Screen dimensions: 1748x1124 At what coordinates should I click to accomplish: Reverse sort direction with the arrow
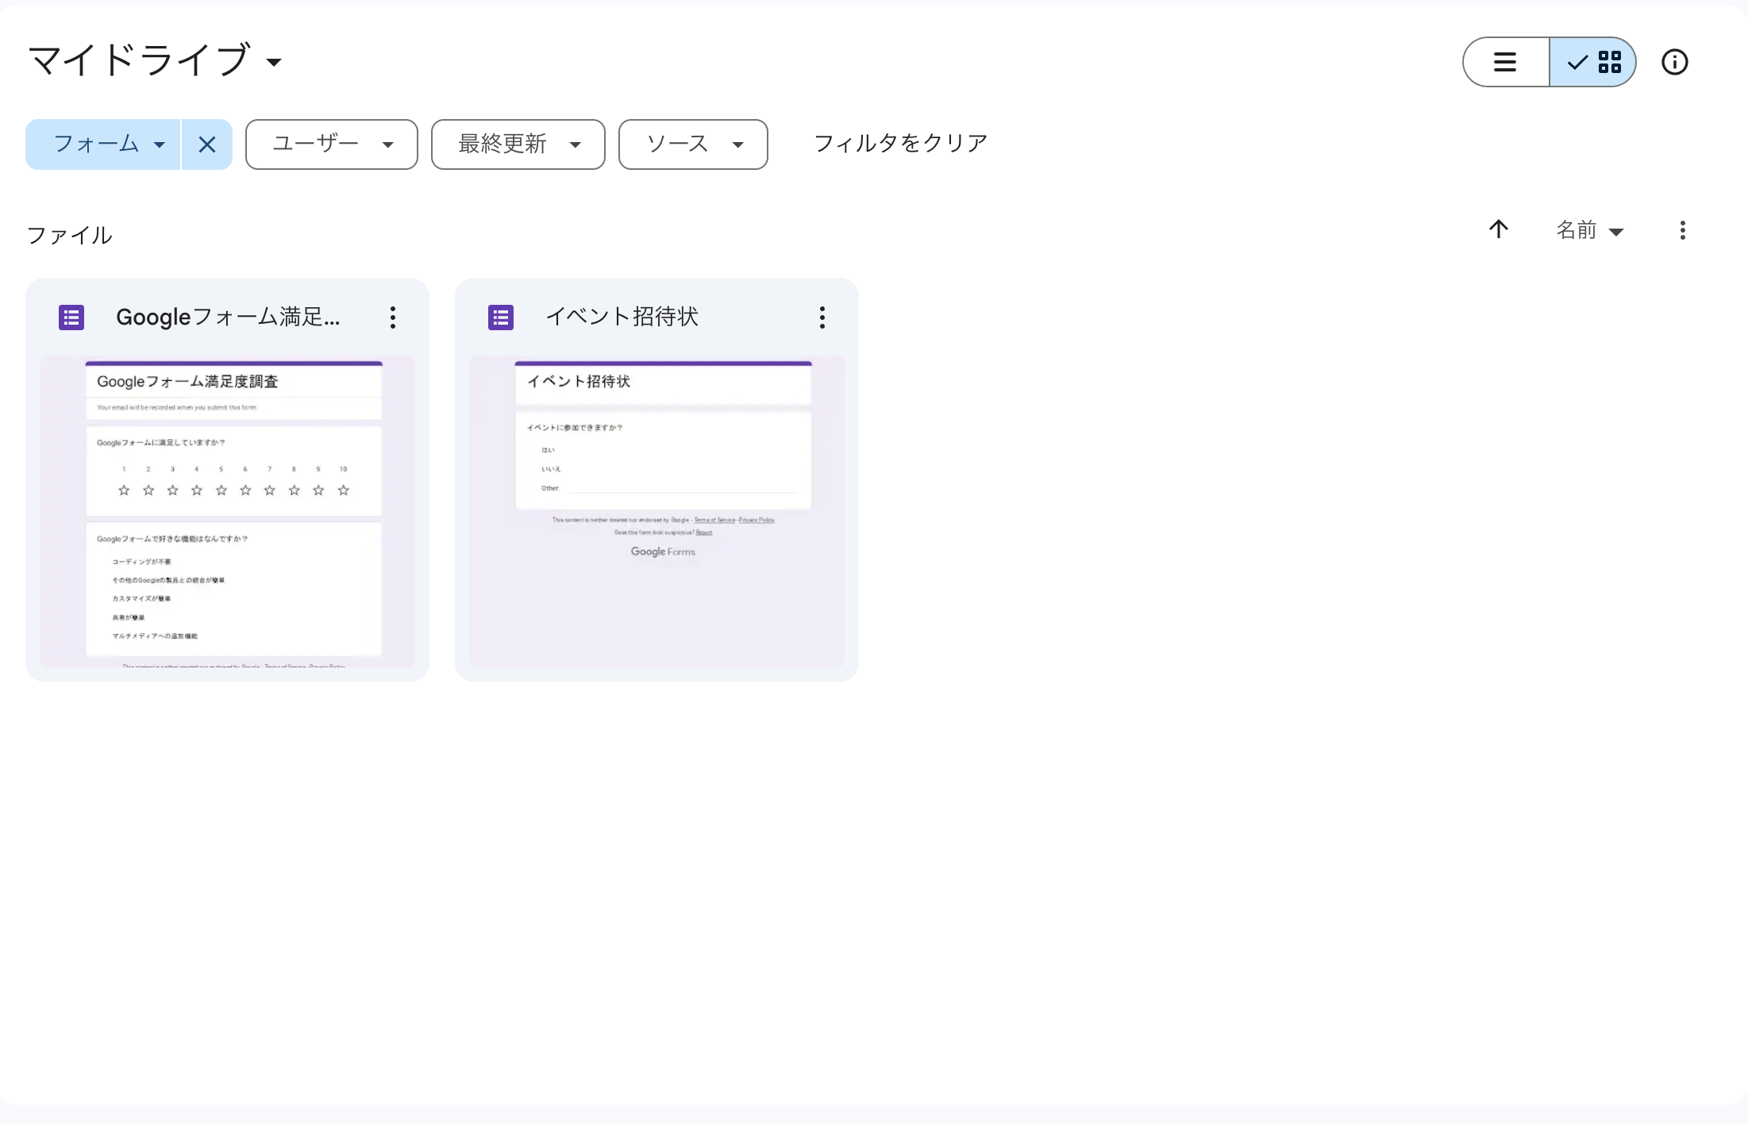point(1499,230)
